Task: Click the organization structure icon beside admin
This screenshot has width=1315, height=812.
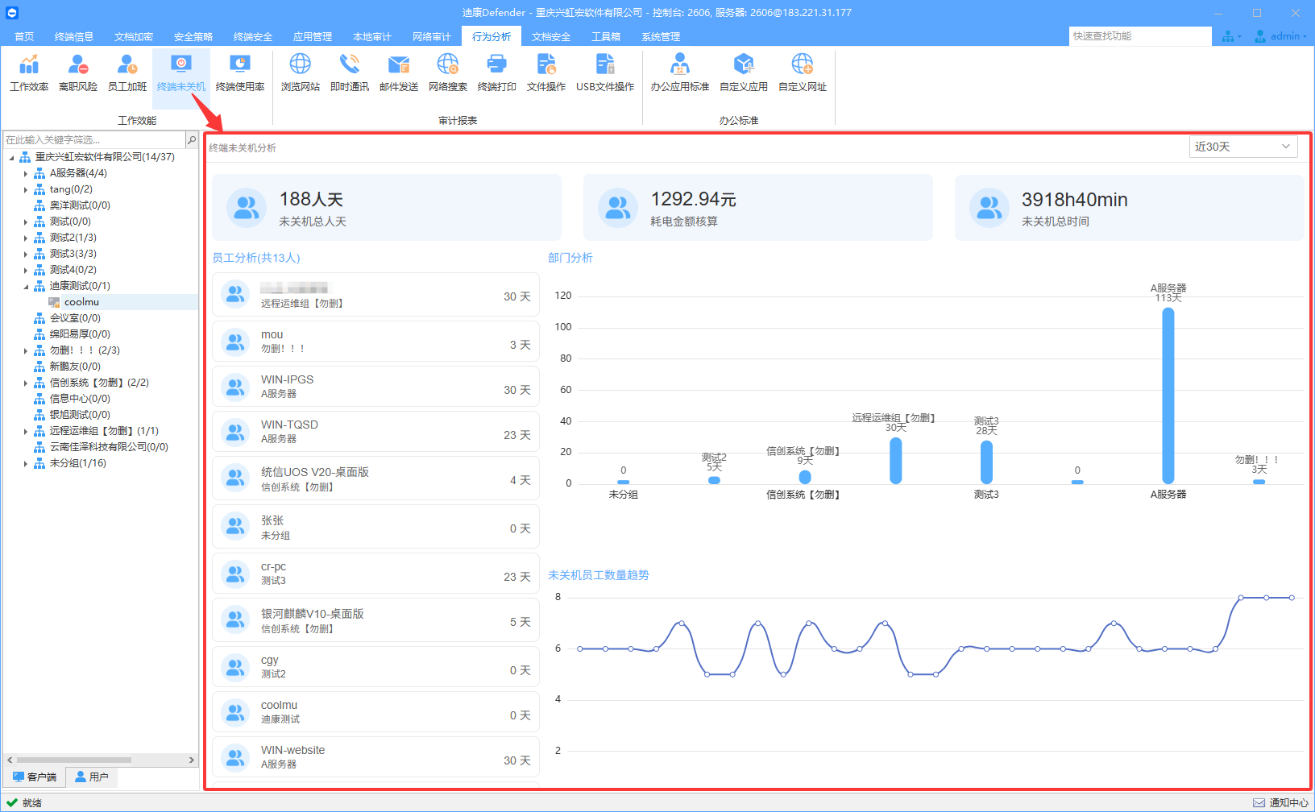Action: (1229, 36)
